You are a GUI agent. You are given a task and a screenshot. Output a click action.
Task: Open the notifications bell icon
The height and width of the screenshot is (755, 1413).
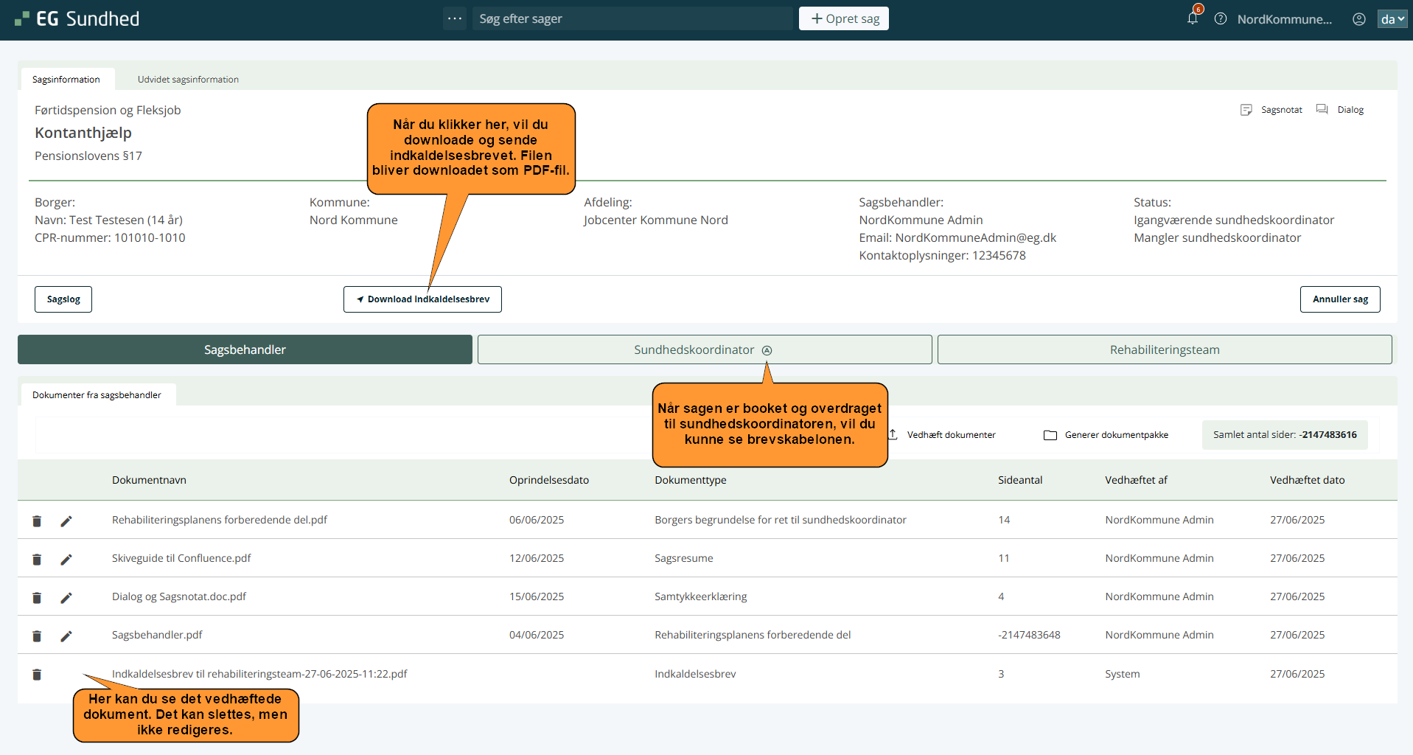(x=1192, y=18)
